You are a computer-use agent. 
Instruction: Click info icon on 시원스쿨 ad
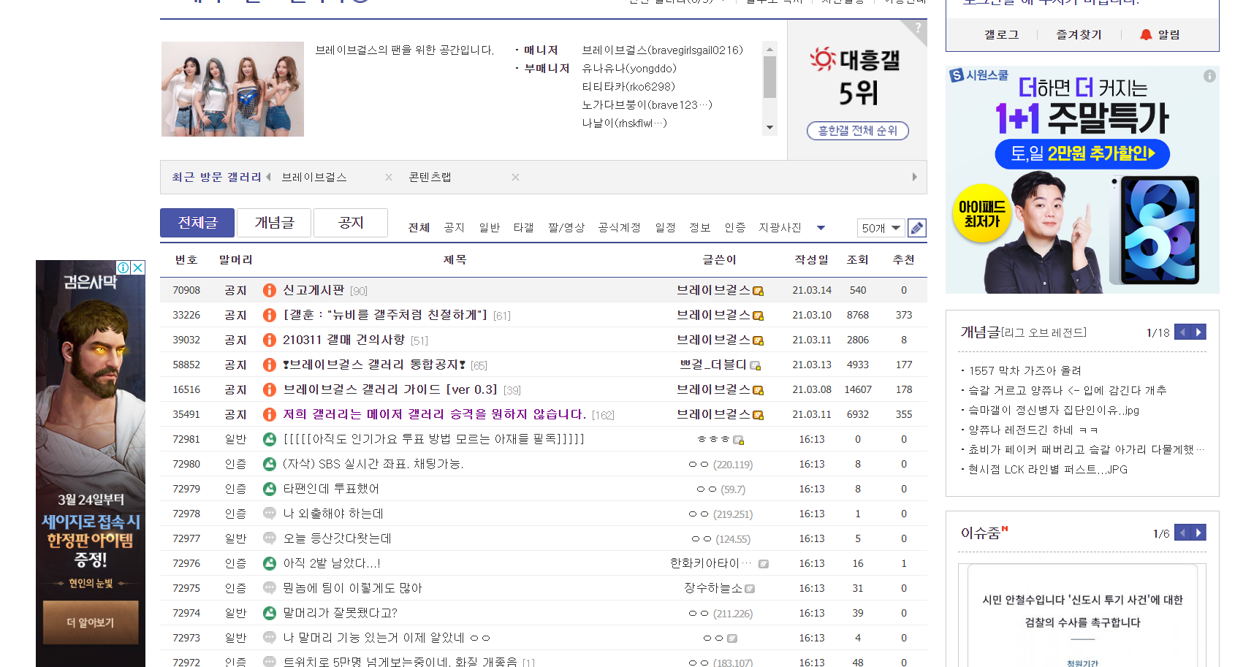coord(1209,76)
